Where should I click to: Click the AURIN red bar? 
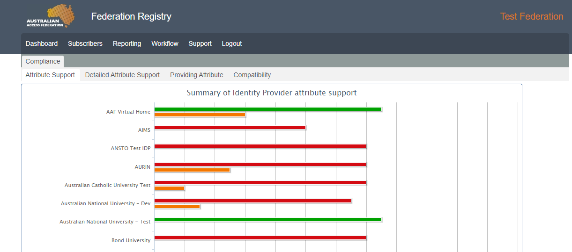pos(260,164)
